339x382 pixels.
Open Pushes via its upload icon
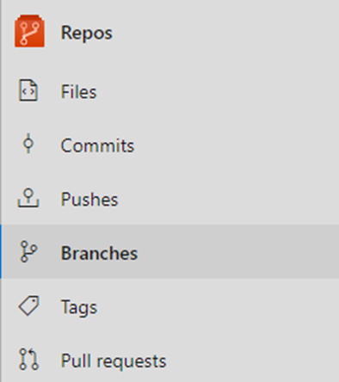[x=28, y=198]
